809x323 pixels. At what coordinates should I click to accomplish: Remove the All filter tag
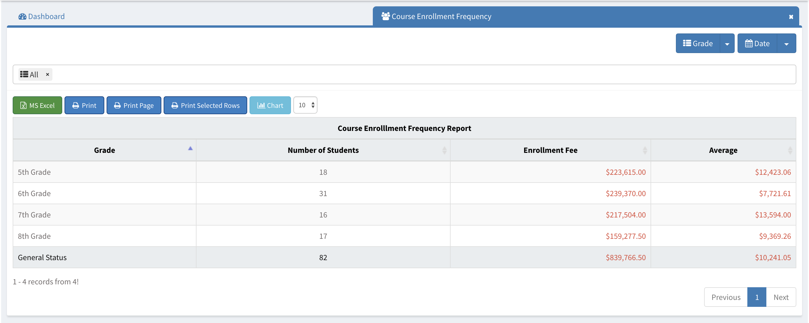tap(48, 74)
